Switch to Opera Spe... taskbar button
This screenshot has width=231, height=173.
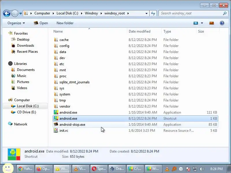(99, 169)
